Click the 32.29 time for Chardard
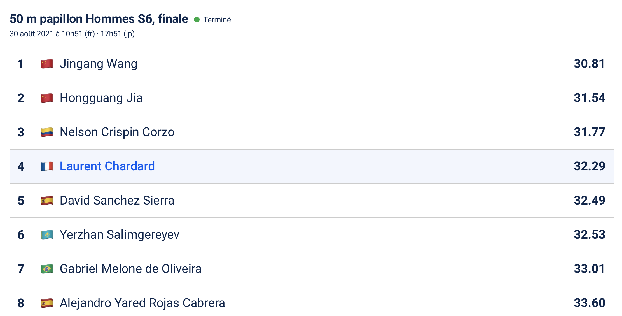 pos(590,166)
